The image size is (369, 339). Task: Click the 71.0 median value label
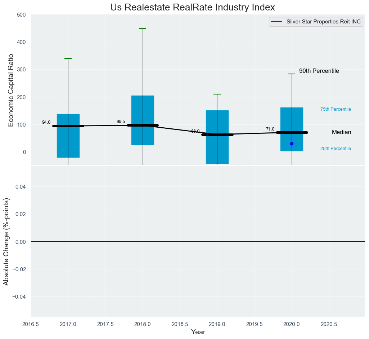click(270, 129)
